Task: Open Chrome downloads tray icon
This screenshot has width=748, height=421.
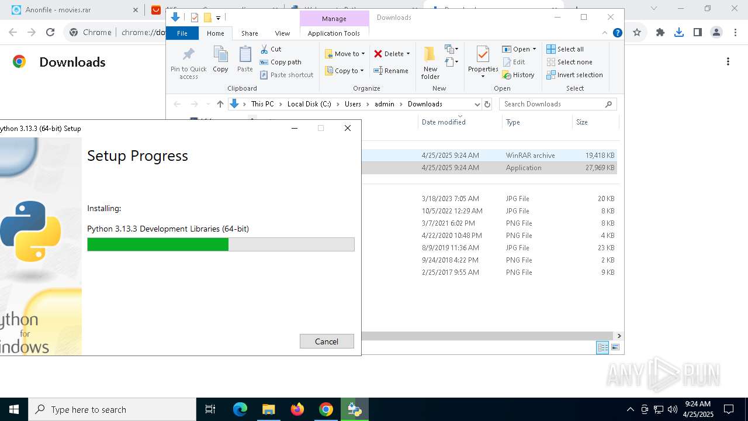Action: [679, 33]
